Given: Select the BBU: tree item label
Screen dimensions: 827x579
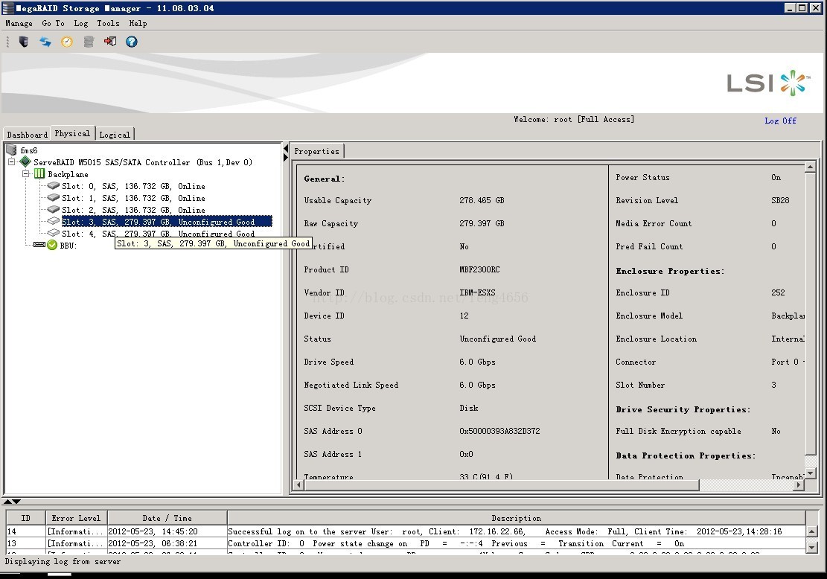Looking at the screenshot, I should (x=68, y=245).
